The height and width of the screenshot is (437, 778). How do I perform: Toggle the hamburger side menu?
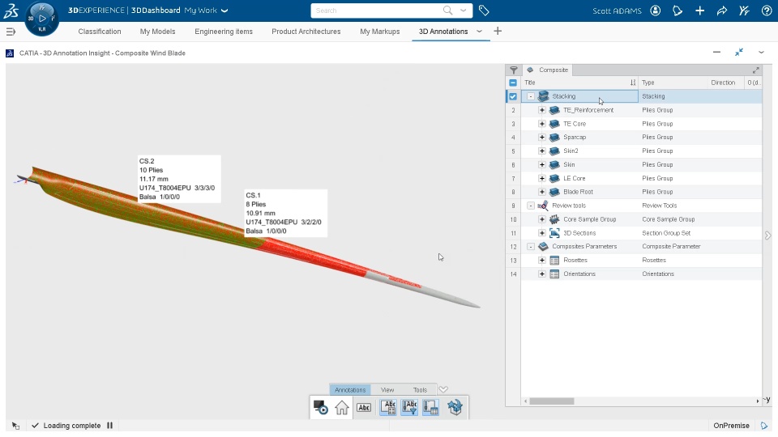11,32
